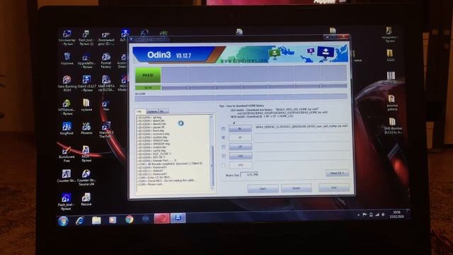453x255 pixels.
Task: Click the green progress bar under PASS!
Action: (x=148, y=88)
